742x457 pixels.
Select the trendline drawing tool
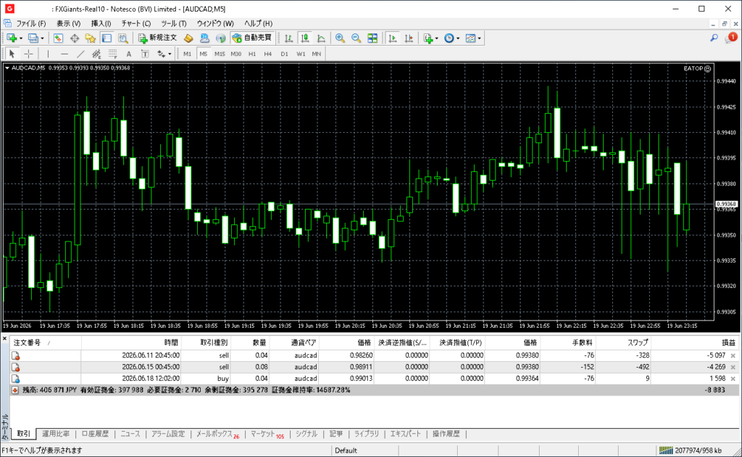80,54
